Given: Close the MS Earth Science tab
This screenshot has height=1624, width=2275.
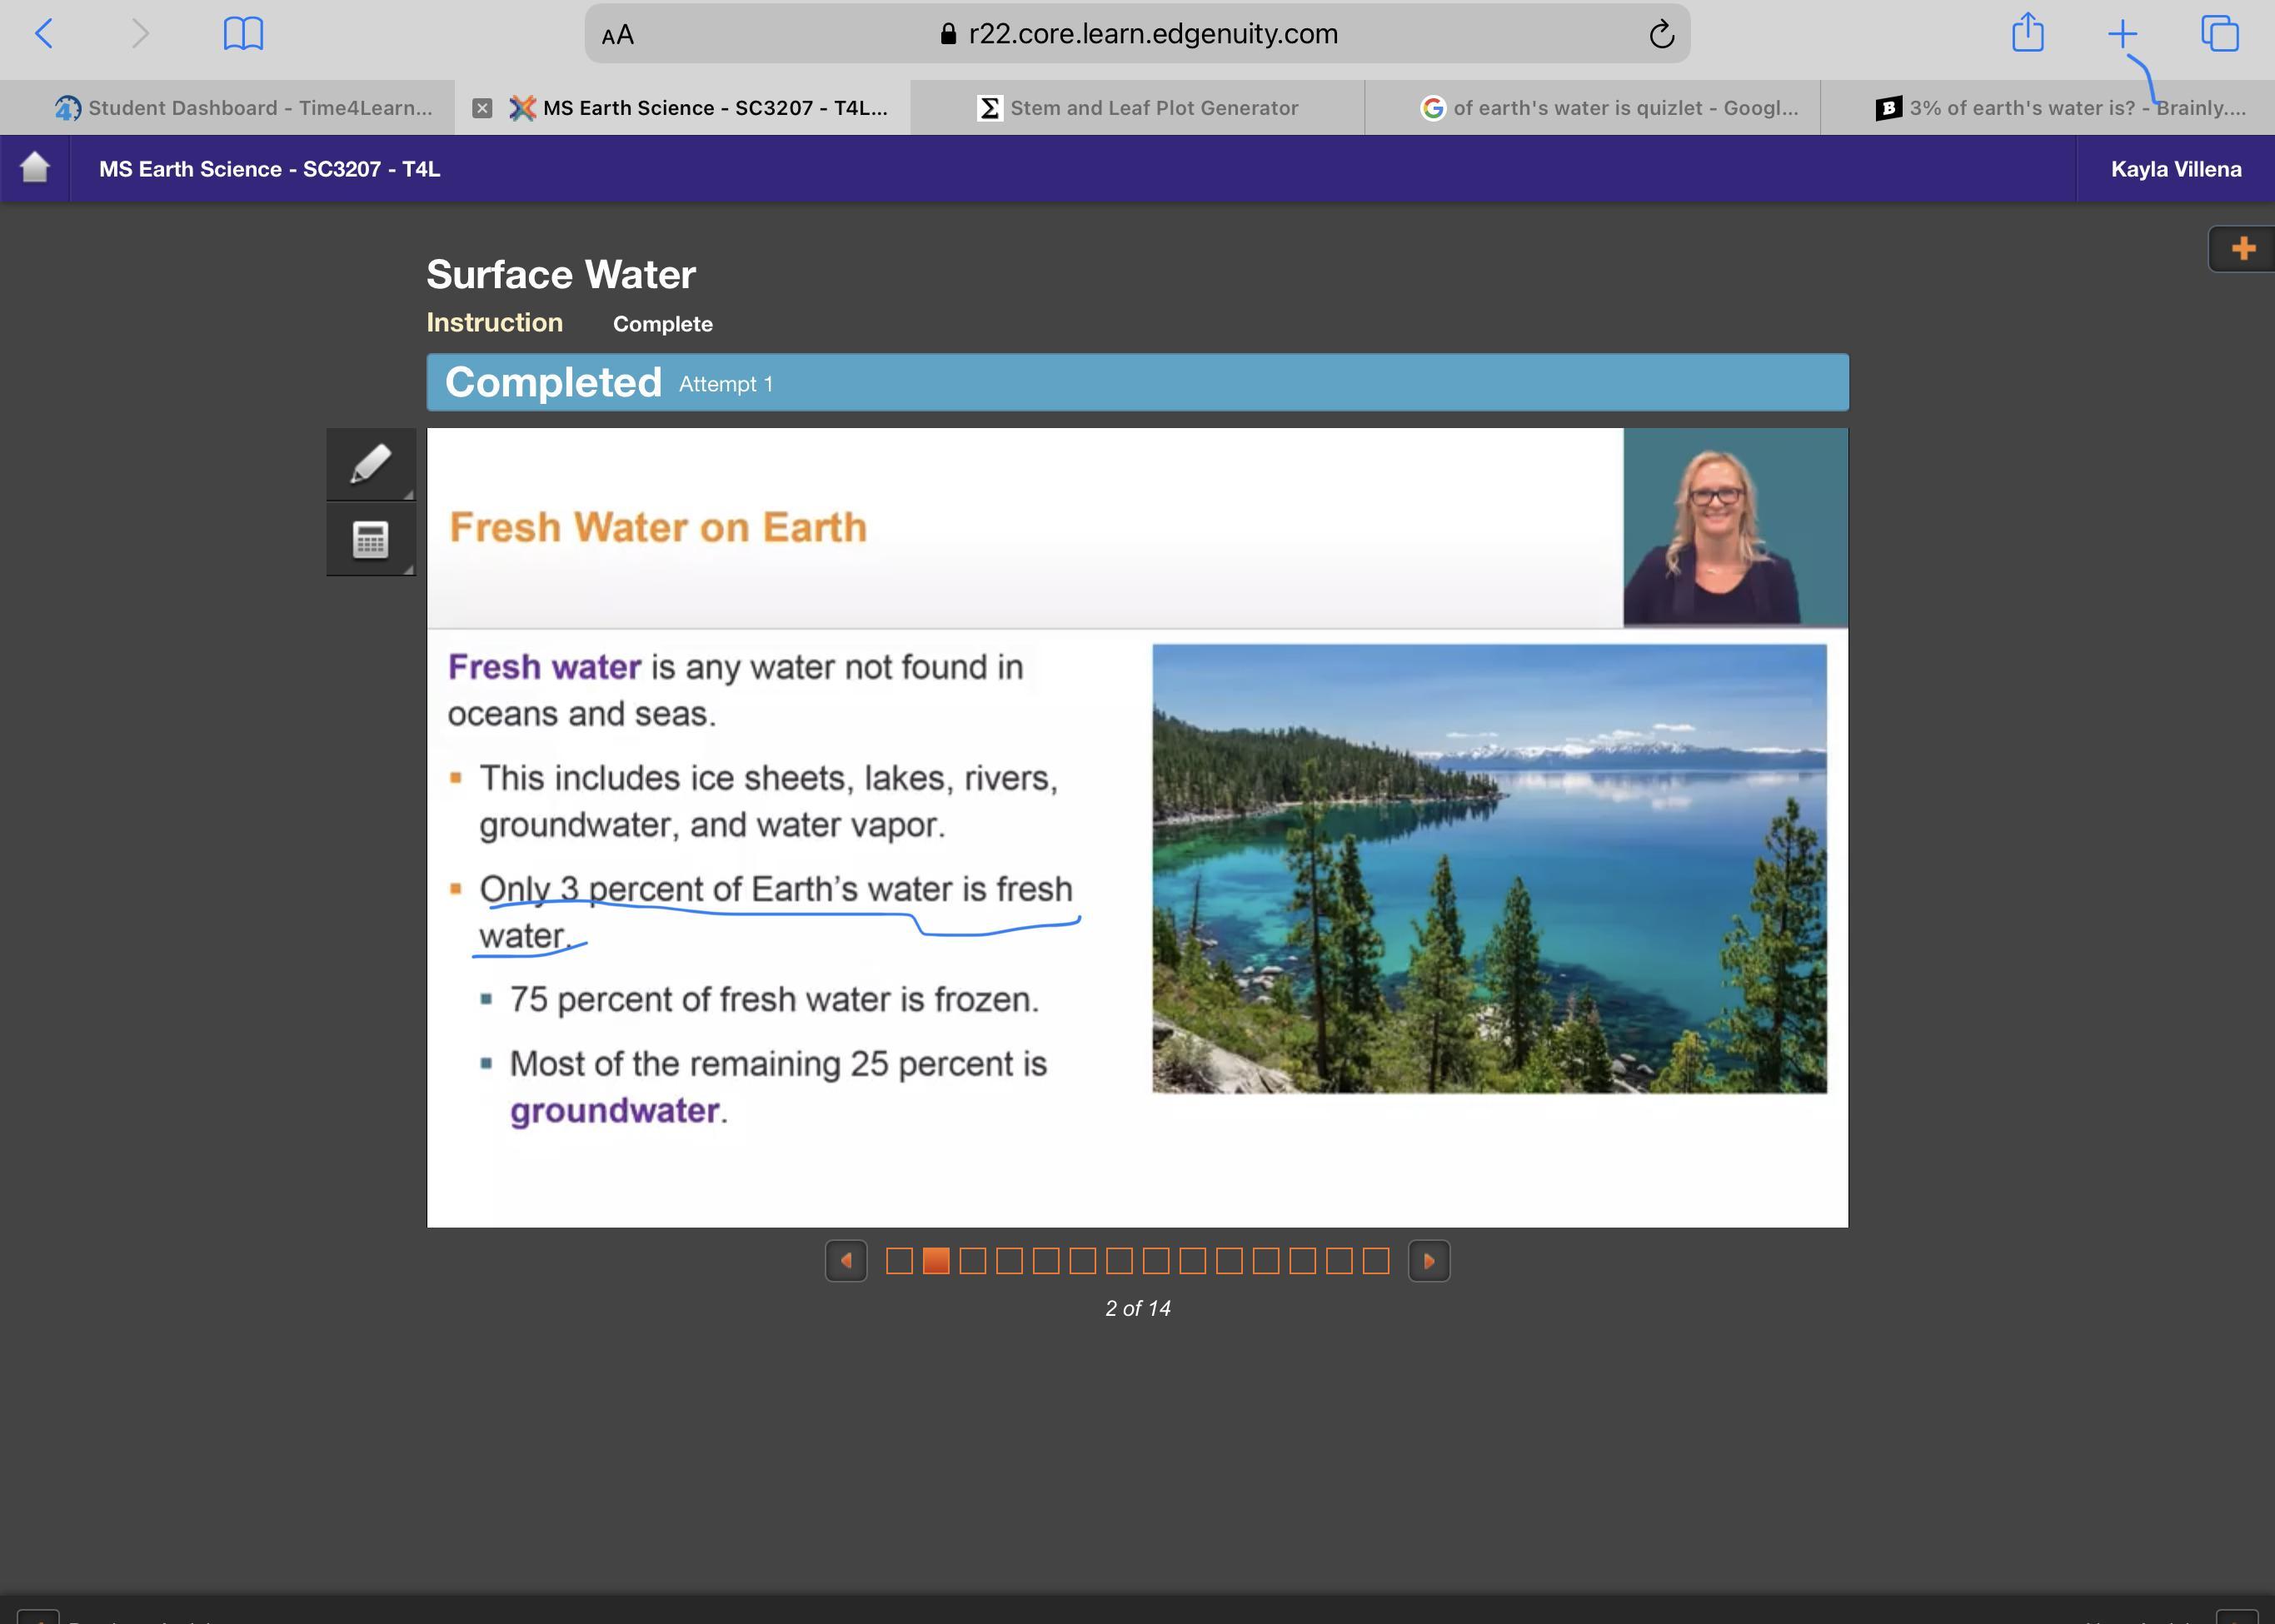Looking at the screenshot, I should click(x=482, y=108).
